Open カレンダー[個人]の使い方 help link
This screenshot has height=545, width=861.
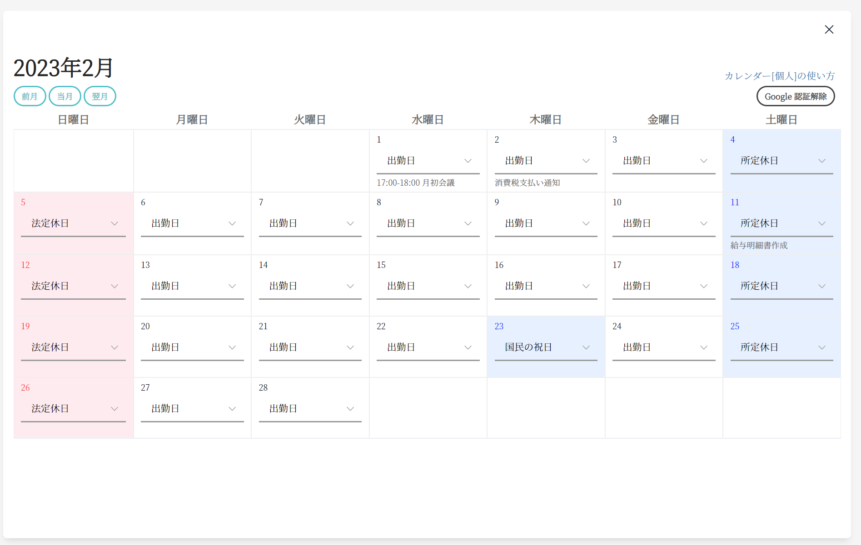(779, 76)
